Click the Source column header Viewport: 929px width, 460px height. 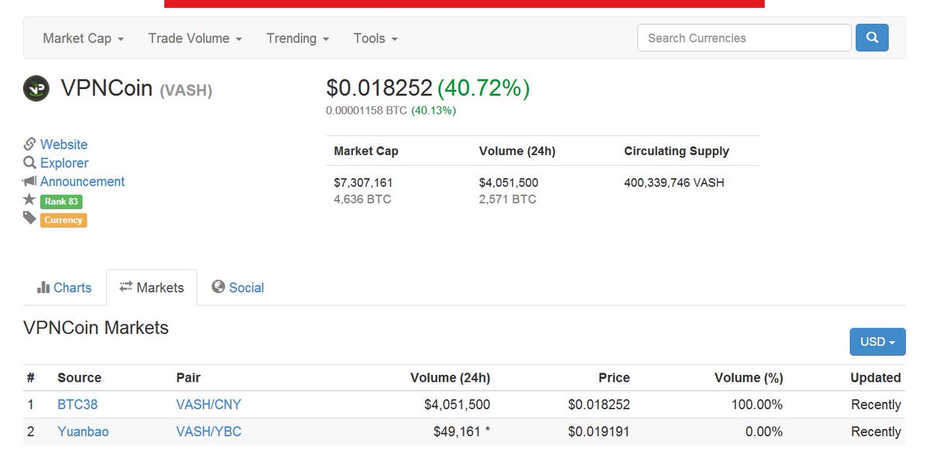pyautogui.click(x=79, y=378)
